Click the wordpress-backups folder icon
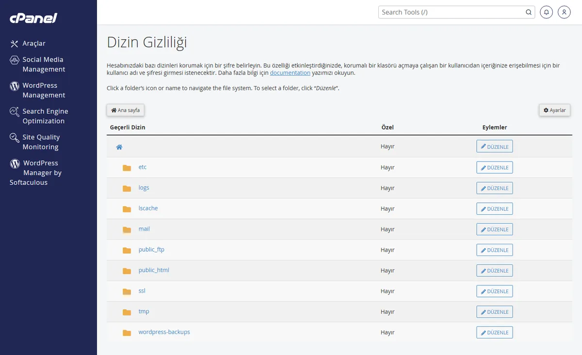The height and width of the screenshot is (355, 582). point(127,333)
